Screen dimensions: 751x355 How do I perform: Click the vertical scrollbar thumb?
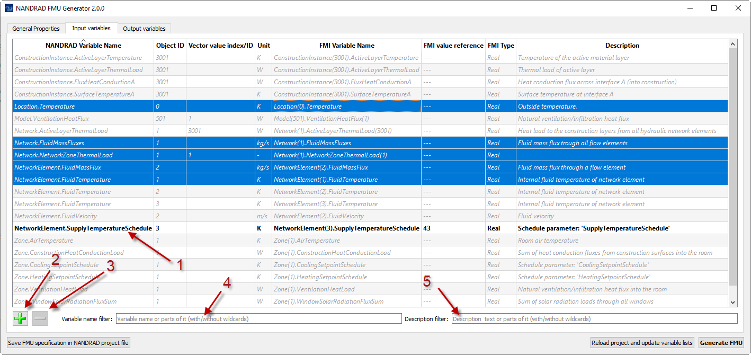pyautogui.click(x=733, y=167)
